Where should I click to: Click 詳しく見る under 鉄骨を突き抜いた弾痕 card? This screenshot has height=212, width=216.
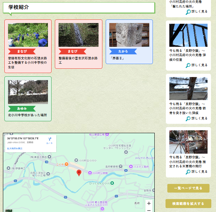pos(197,118)
